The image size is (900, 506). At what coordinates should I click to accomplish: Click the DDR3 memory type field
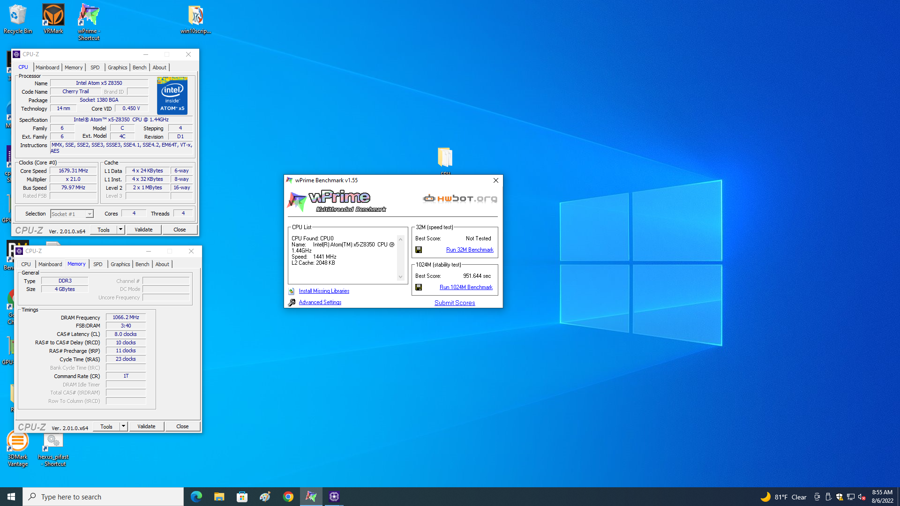pyautogui.click(x=65, y=281)
